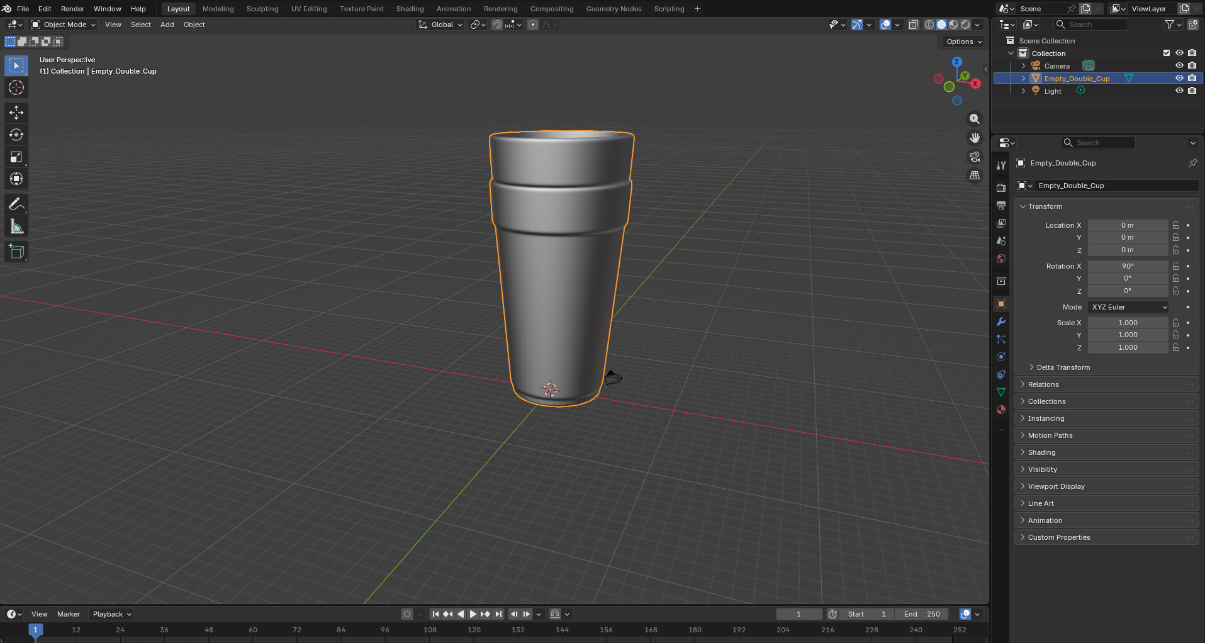The image size is (1205, 643).
Task: Open the Object Mode dropdown
Action: [x=64, y=25]
